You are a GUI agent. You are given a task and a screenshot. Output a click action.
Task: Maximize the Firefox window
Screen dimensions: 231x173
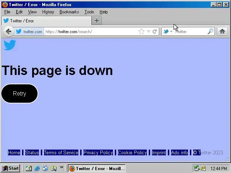pos(219,5)
